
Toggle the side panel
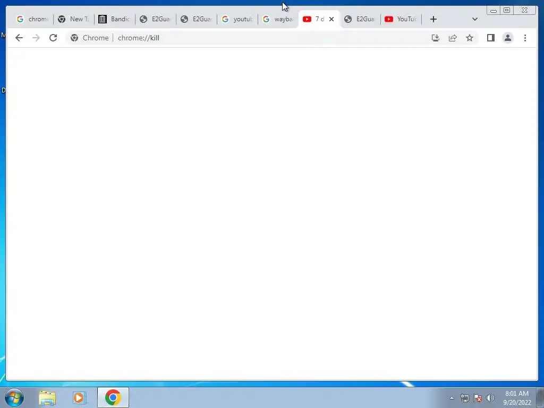[490, 38]
